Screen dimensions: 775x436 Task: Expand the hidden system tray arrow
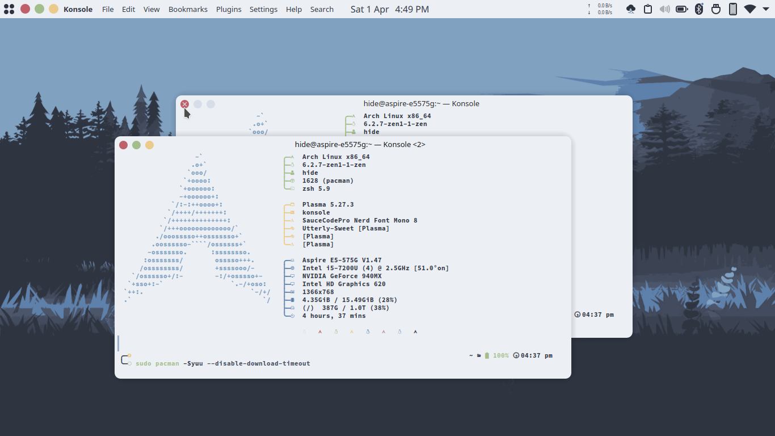(x=766, y=9)
